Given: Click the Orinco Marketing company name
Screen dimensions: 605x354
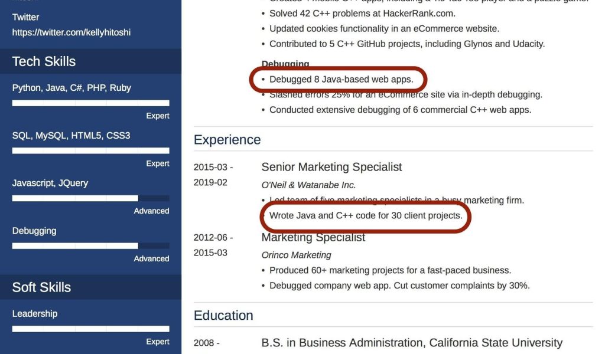Looking at the screenshot, I should point(296,255).
